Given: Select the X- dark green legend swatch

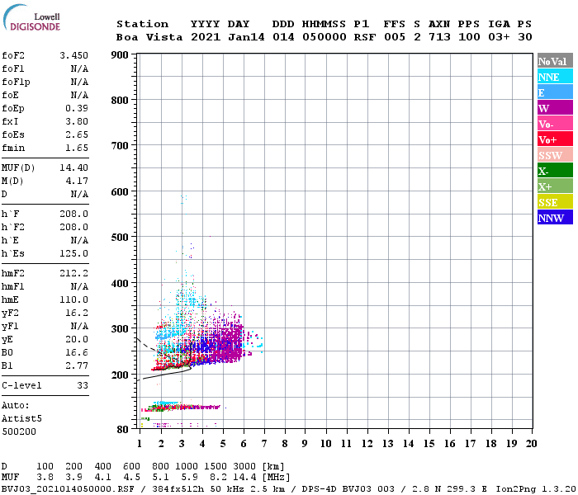Looking at the screenshot, I should [555, 171].
